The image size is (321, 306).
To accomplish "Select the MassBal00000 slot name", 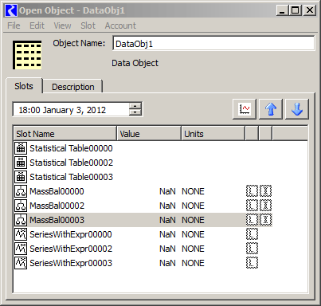I will click(57, 191).
